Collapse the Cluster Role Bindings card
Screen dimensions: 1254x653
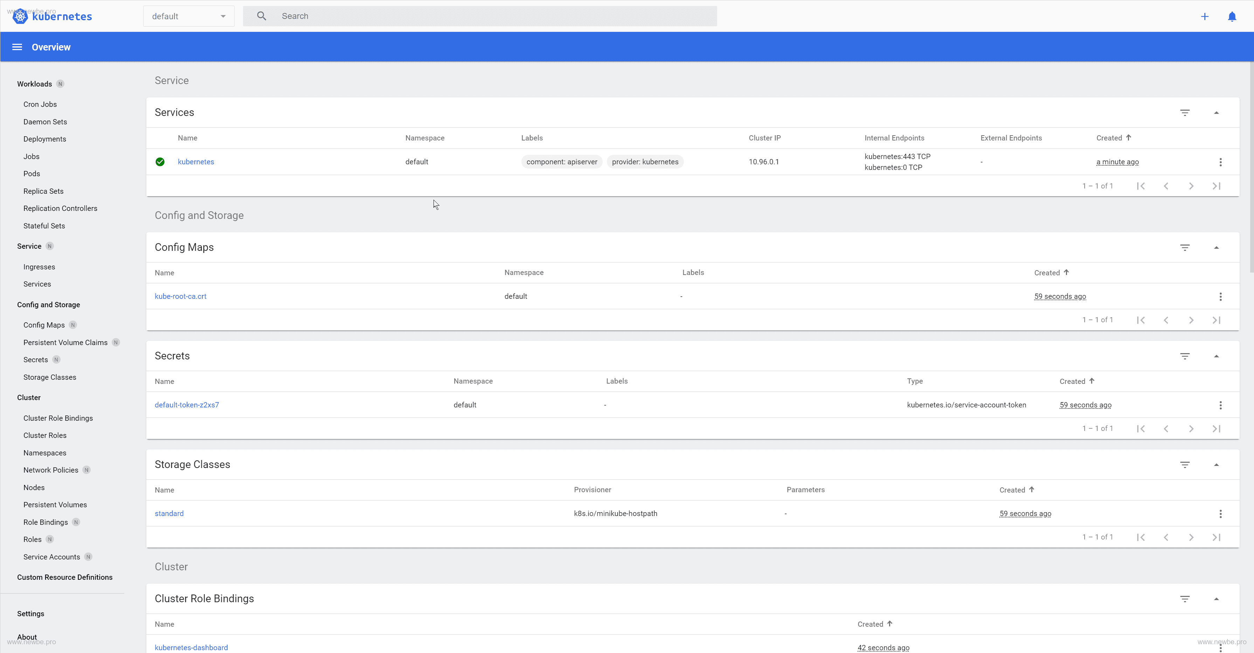[x=1216, y=598]
